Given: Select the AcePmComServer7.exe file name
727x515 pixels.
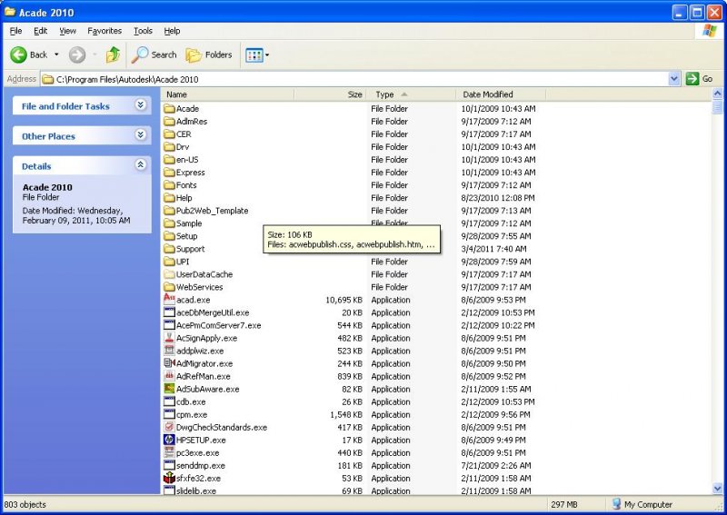Looking at the screenshot, I should [218, 325].
